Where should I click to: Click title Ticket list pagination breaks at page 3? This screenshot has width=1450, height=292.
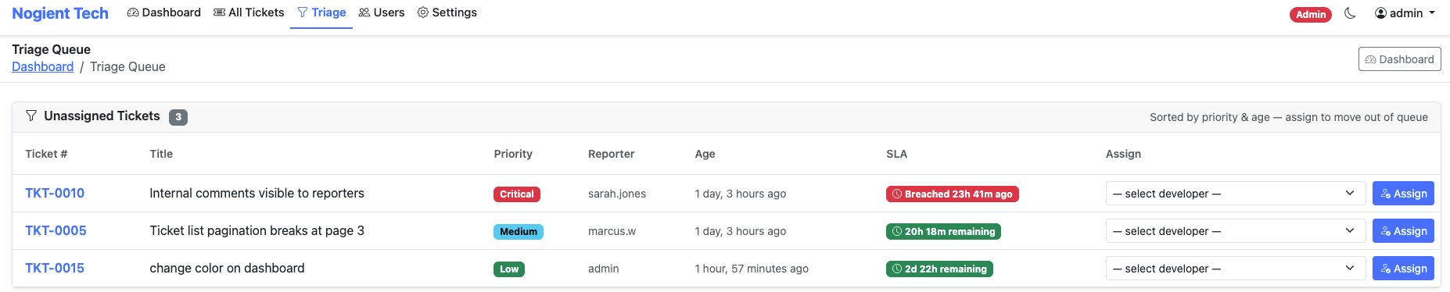click(x=257, y=230)
